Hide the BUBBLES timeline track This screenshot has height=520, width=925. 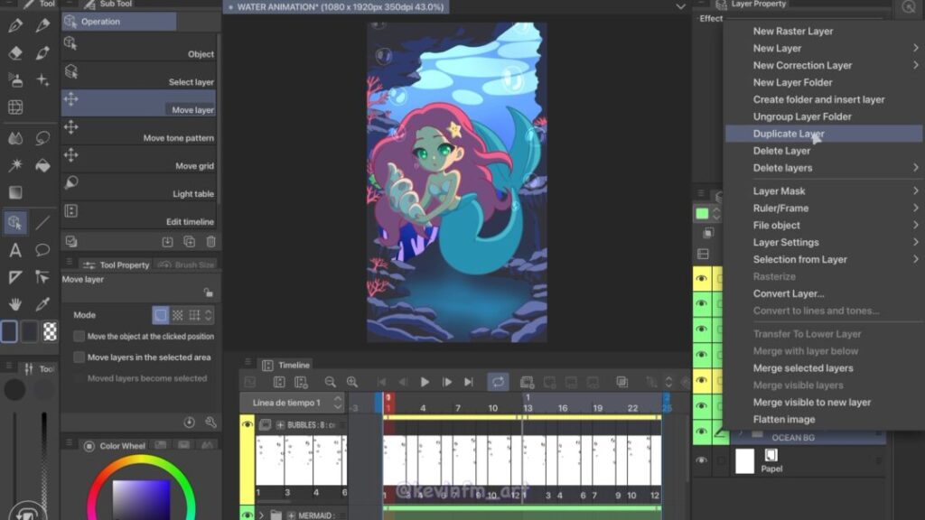click(x=248, y=424)
